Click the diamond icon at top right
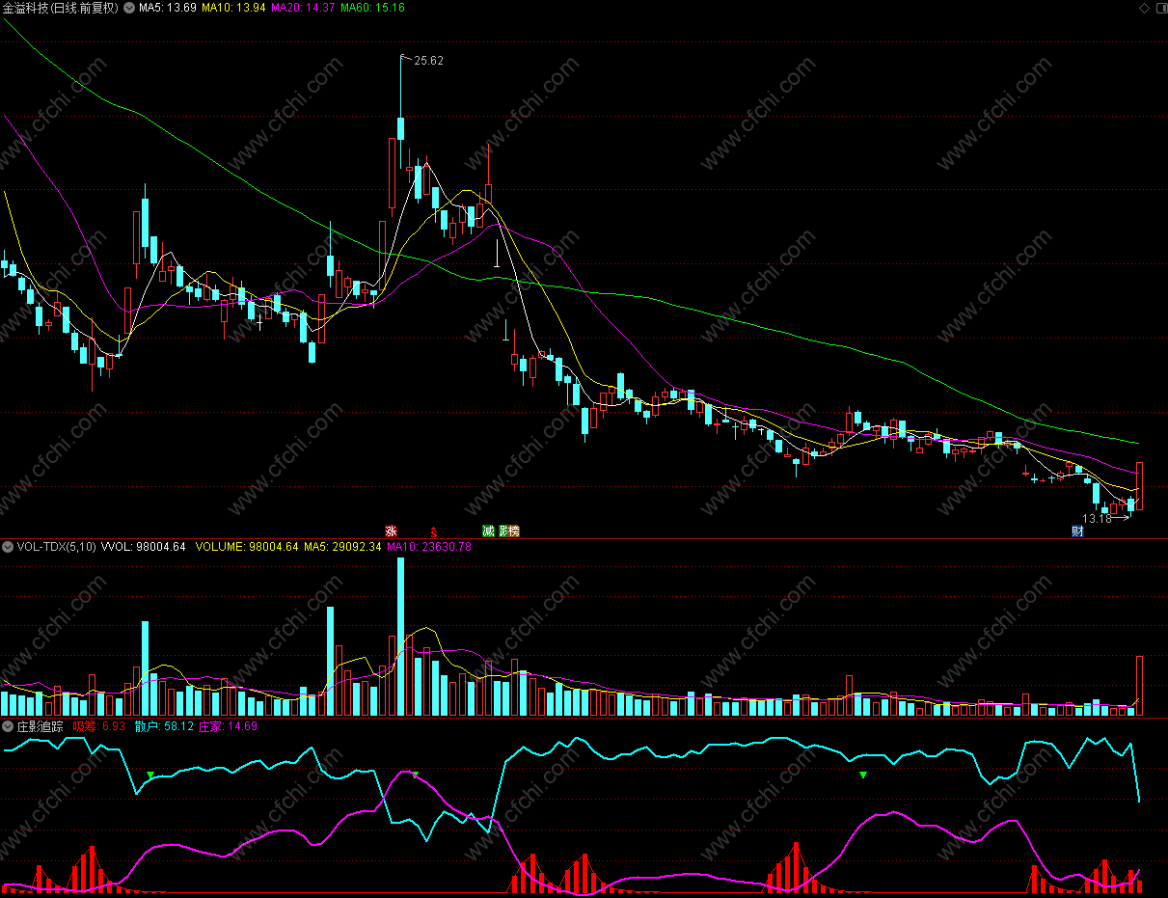The width and height of the screenshot is (1168, 898). (1144, 8)
